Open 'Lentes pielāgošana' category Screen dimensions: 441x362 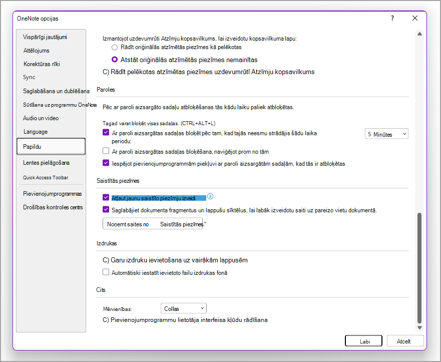pos(46,163)
